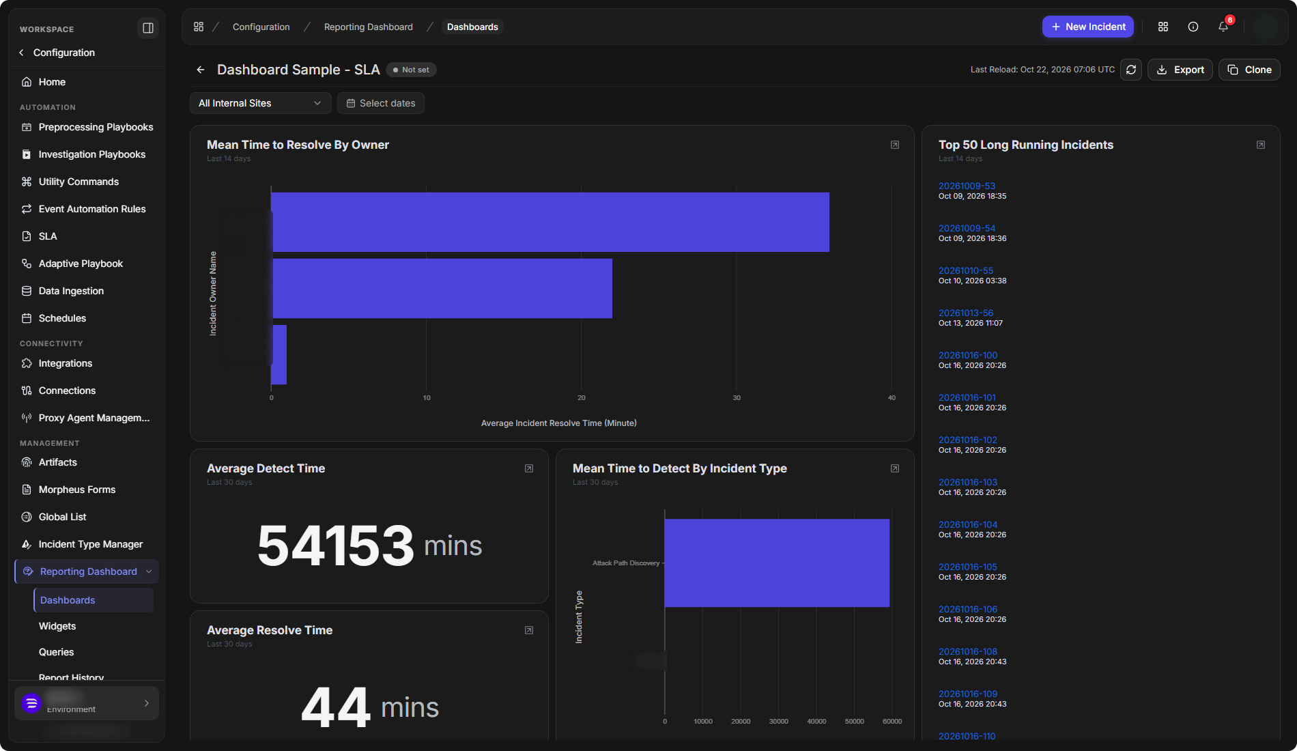Open incident link 20261016-100
This screenshot has width=1297, height=751.
point(968,355)
